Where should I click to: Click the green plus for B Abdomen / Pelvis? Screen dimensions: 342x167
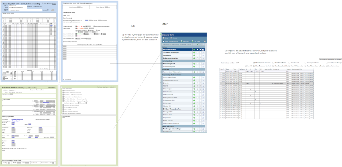(x=194, y=77)
